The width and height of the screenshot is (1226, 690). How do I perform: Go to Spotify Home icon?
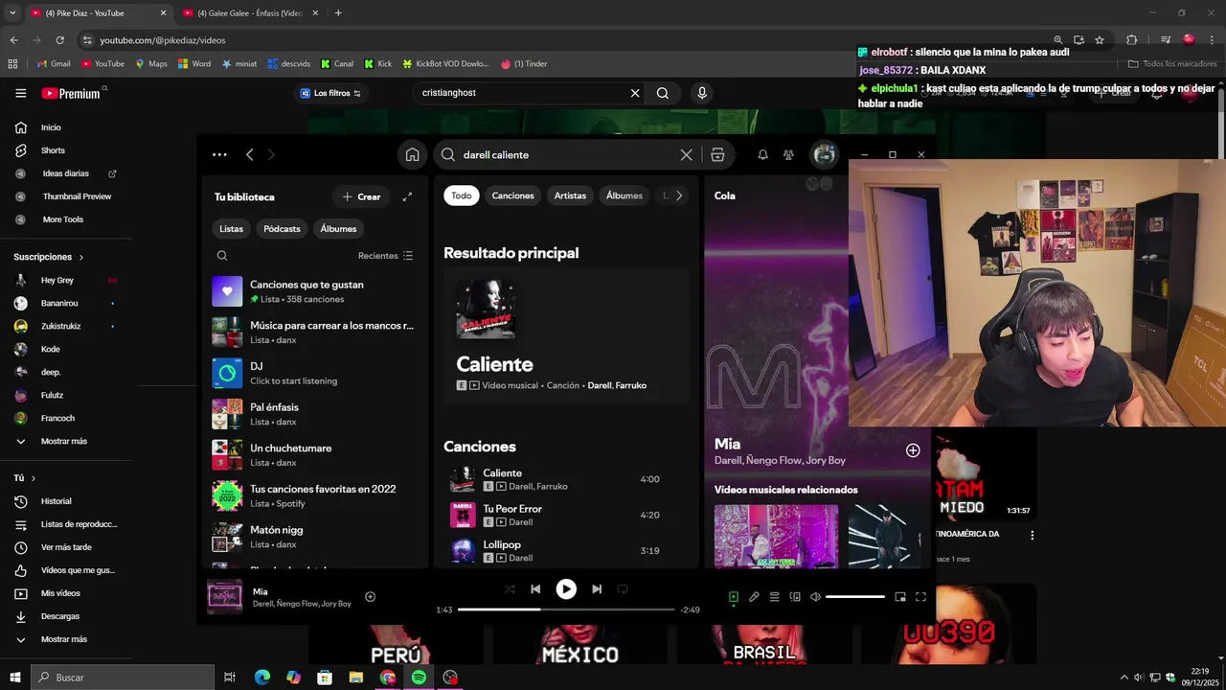click(412, 154)
